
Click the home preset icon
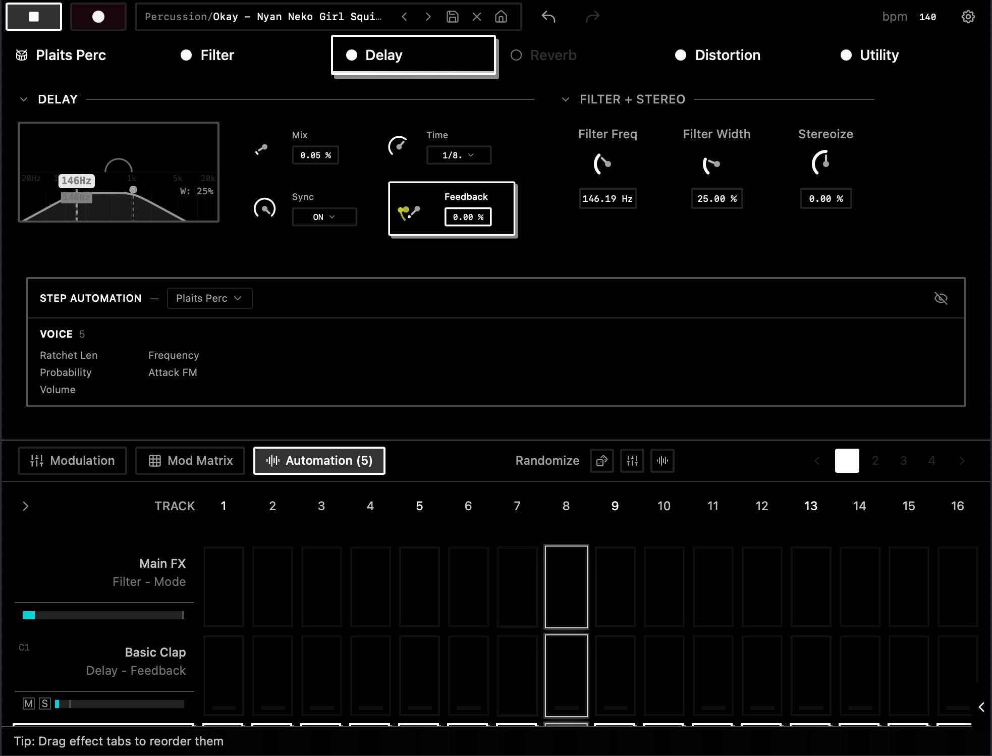click(501, 17)
